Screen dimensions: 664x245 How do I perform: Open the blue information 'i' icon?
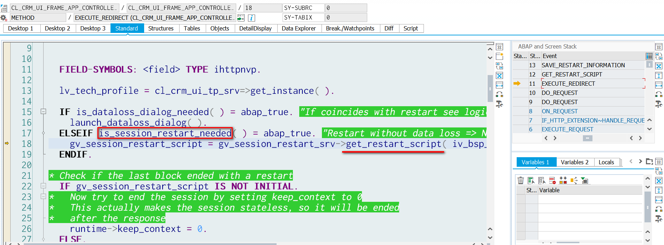click(251, 18)
